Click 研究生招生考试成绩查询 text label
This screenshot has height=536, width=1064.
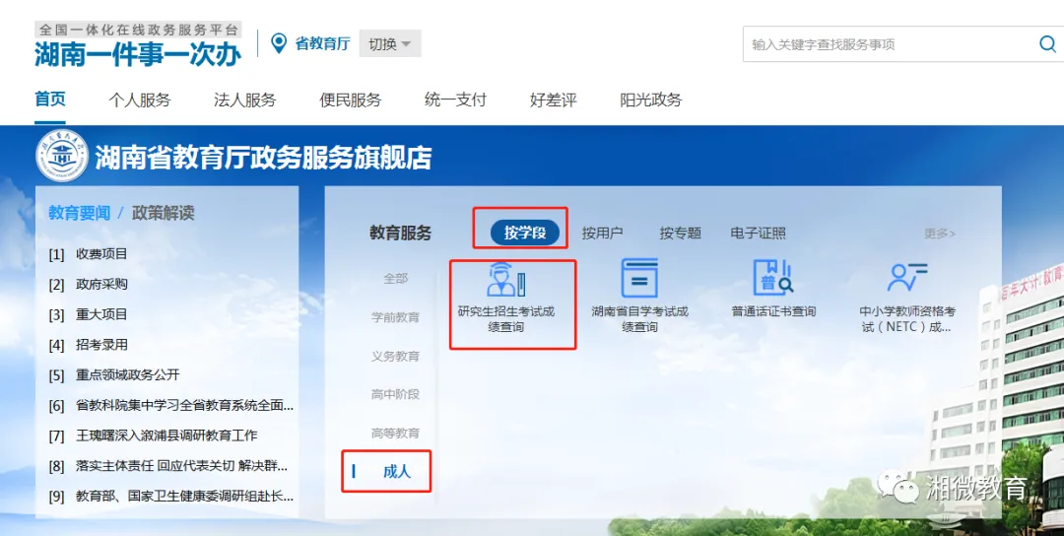tap(506, 319)
